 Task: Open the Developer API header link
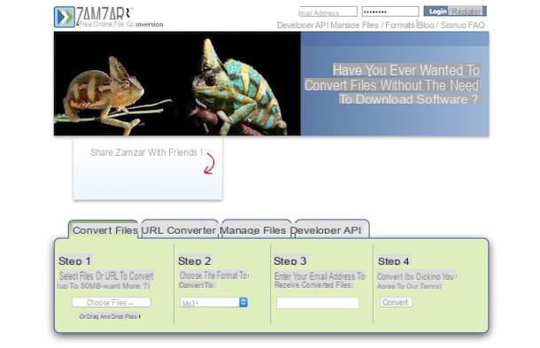(302, 25)
